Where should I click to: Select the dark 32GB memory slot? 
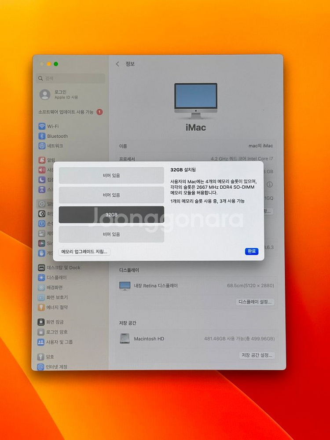[111, 215]
